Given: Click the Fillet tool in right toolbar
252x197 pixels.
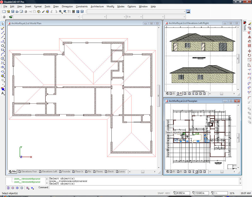Looking at the screenshot, I should 249,98.
